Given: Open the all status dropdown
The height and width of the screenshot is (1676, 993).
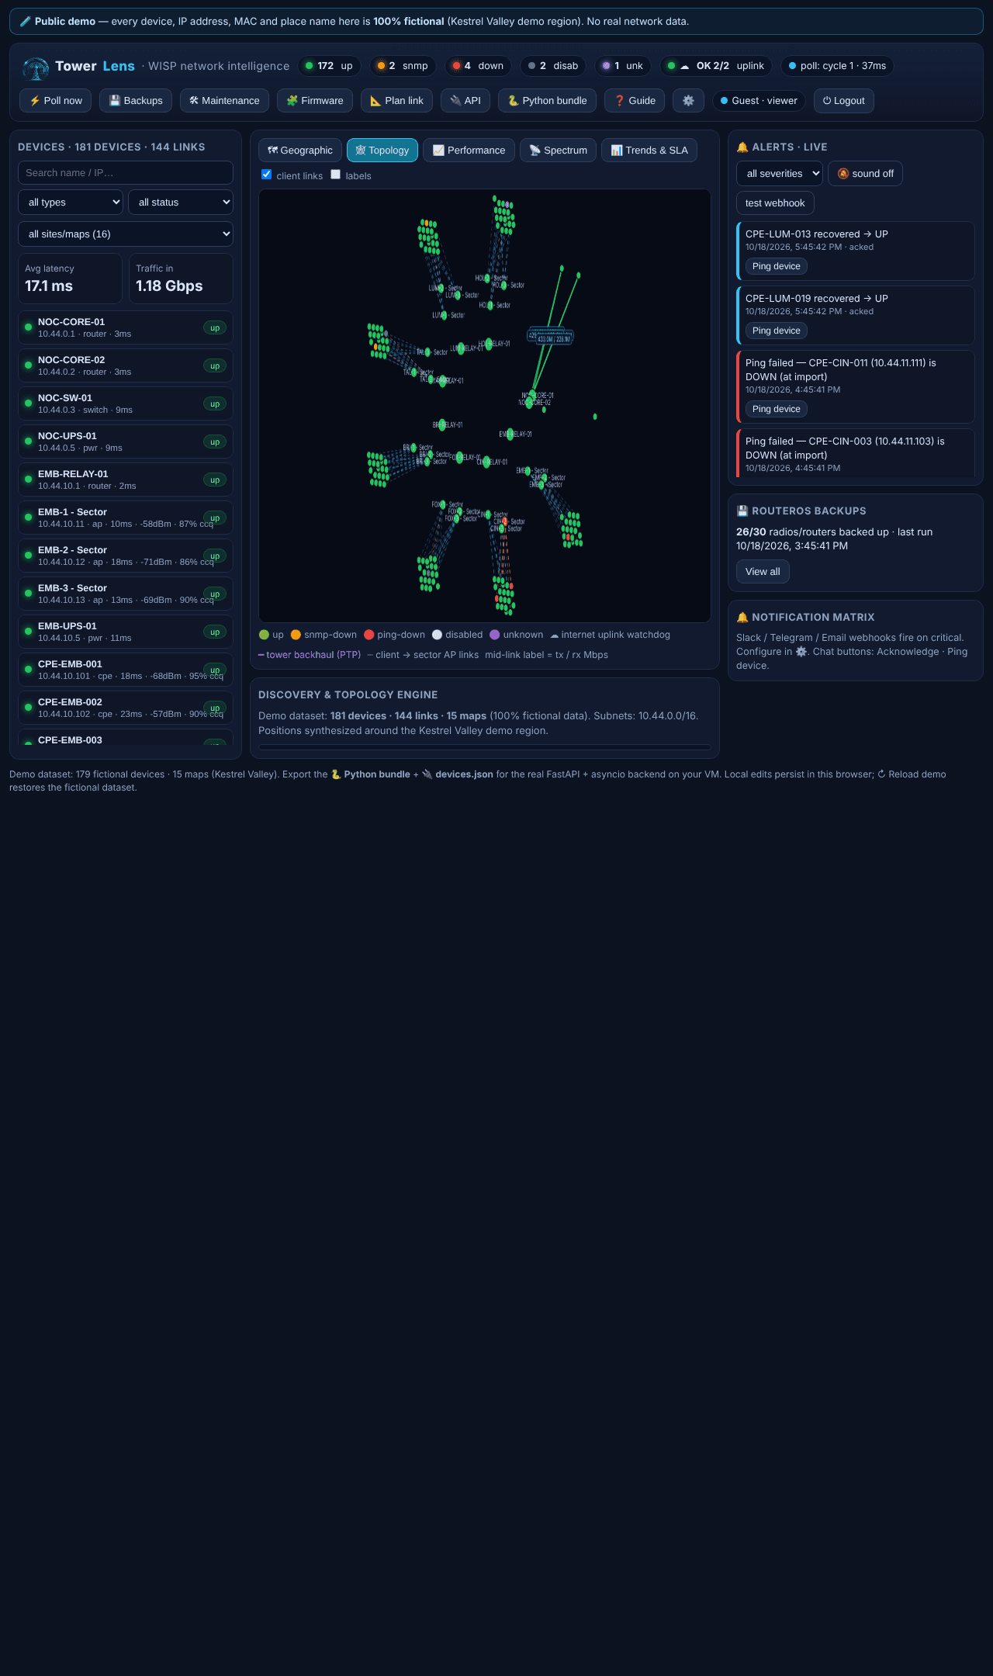Looking at the screenshot, I should tap(181, 203).
